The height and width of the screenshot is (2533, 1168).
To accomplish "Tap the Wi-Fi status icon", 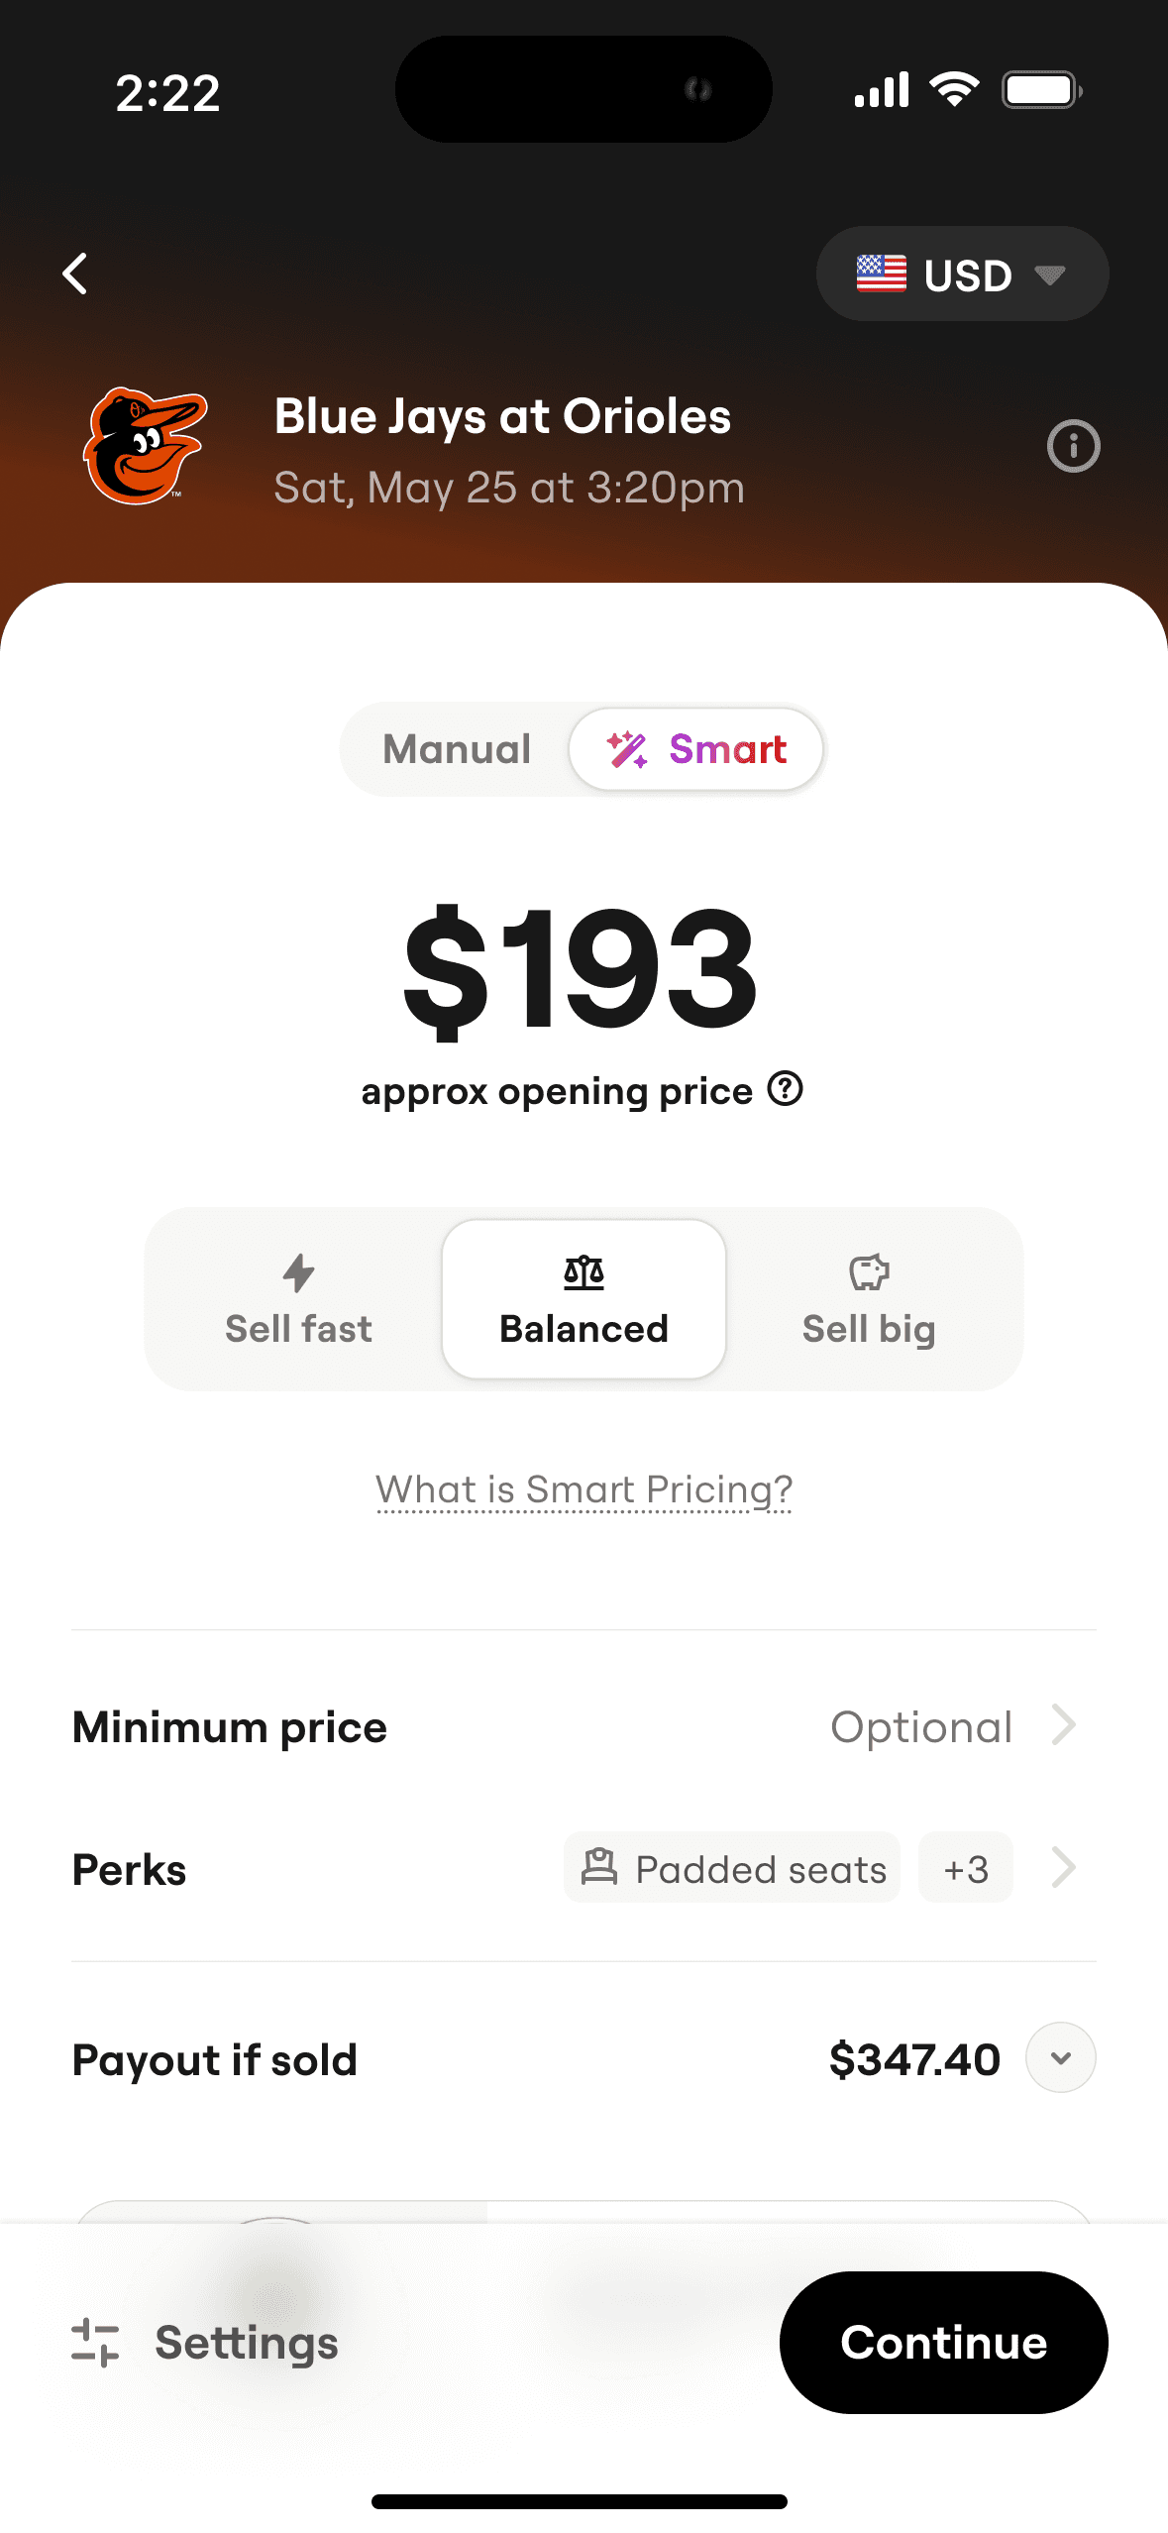I will 954,91.
